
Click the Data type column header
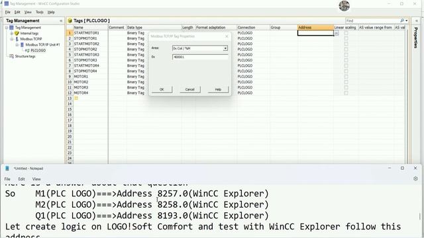pyautogui.click(x=154, y=28)
